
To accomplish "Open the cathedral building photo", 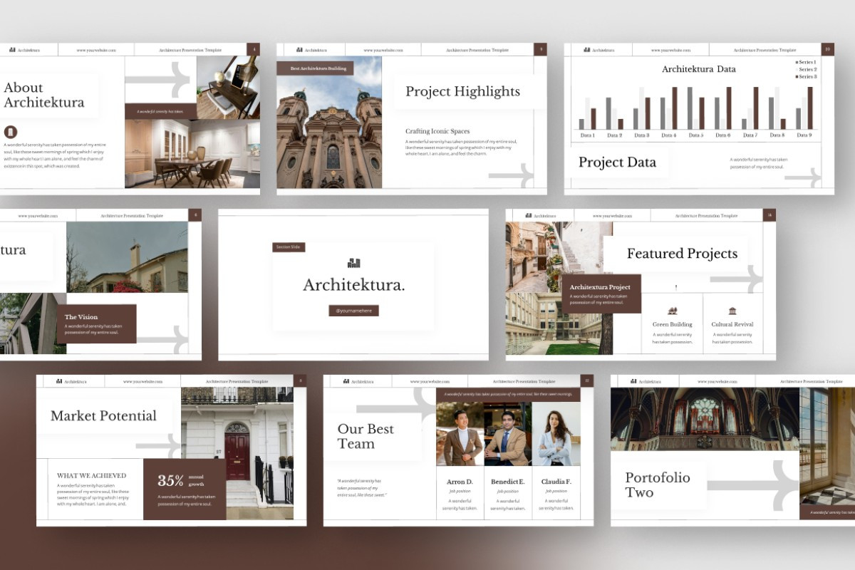I will [329, 123].
